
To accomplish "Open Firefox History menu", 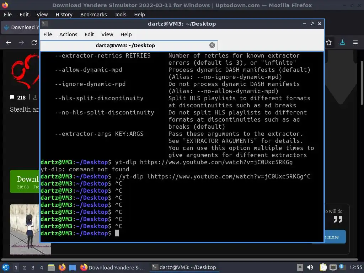I will point(64,15).
